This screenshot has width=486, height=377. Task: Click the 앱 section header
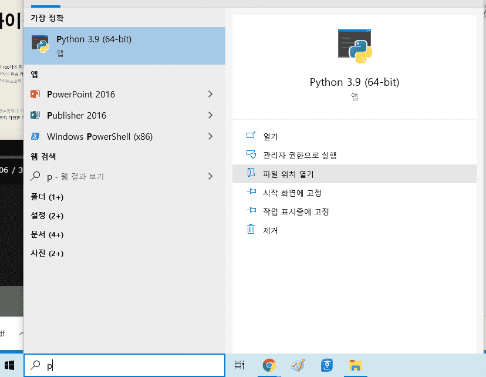pyautogui.click(x=34, y=75)
